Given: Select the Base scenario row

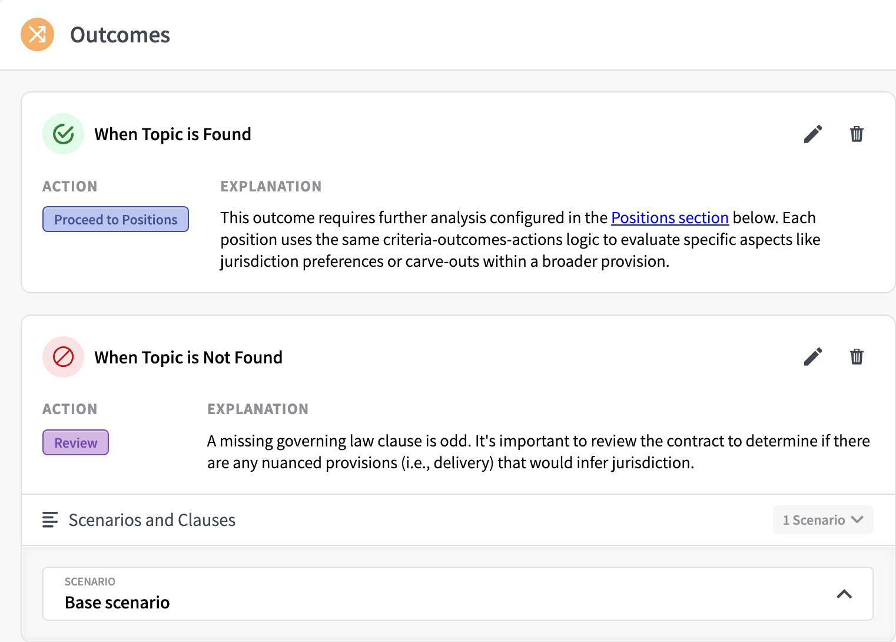Looking at the screenshot, I should coord(457,594).
